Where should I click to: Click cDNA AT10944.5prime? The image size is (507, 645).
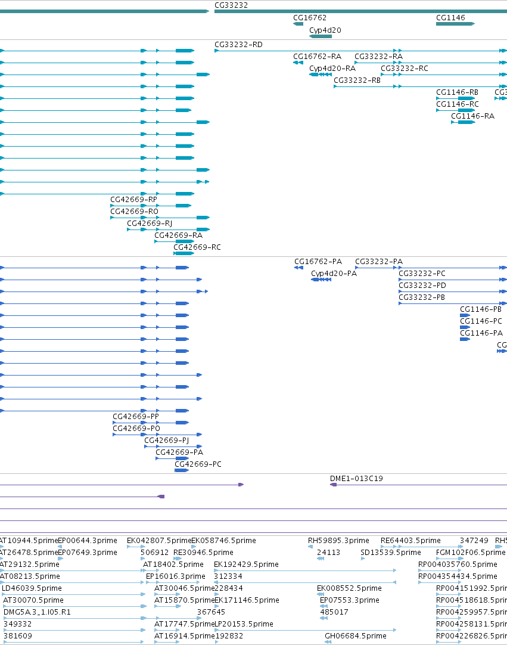[29, 541]
